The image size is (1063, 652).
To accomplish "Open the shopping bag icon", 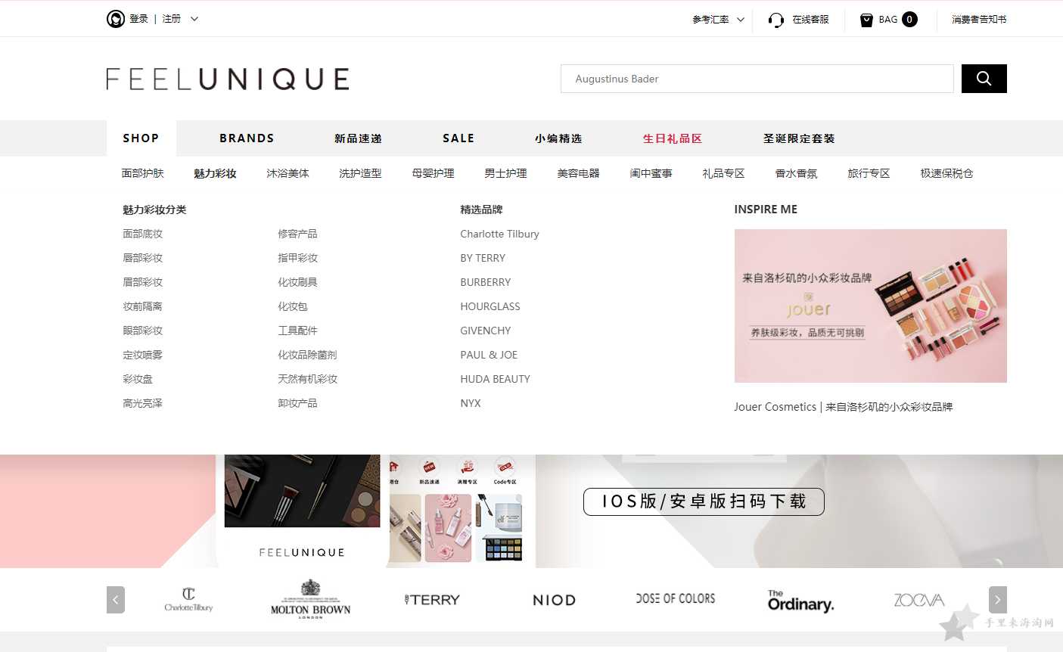I will tap(866, 20).
